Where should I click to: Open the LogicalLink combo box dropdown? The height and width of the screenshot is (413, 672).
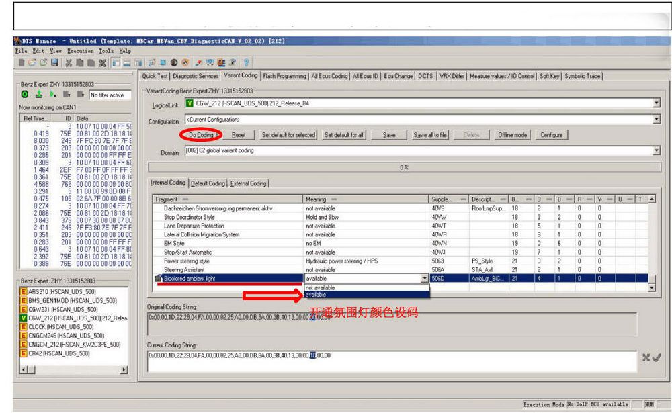point(656,103)
